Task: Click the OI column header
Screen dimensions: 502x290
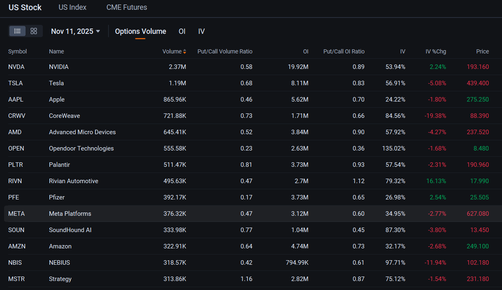Action: (305, 51)
